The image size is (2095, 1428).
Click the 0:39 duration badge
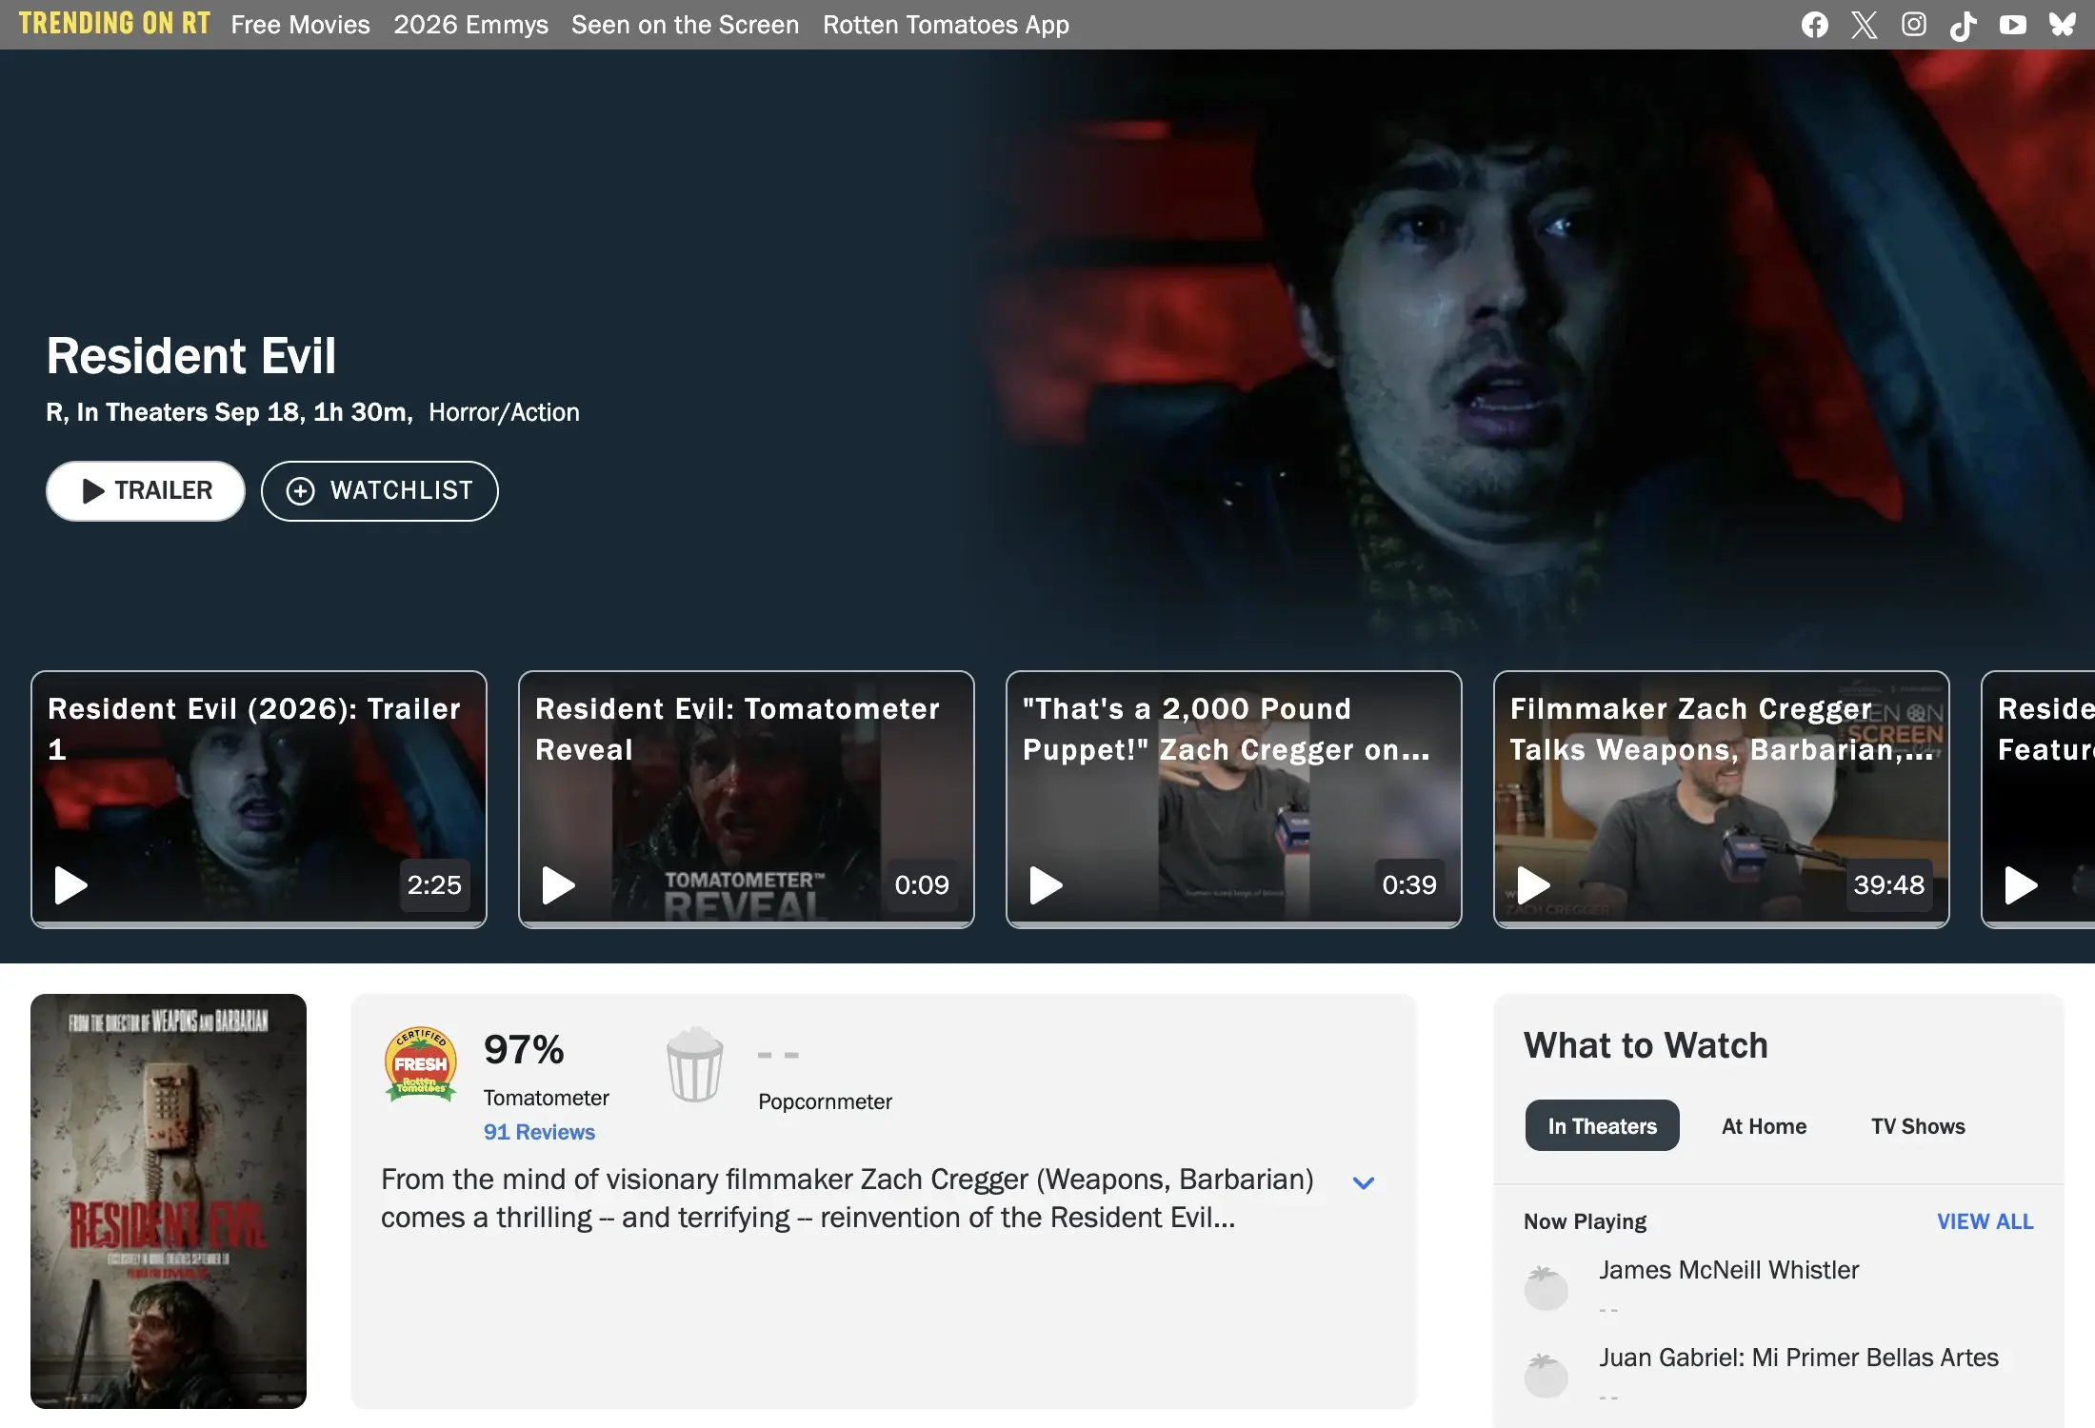click(x=1409, y=885)
